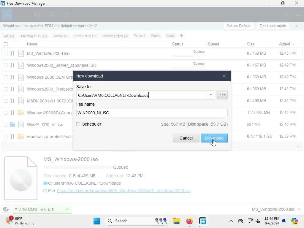Dismiss the default torrent client banner
Screen dimensions: 304x228
297,26
